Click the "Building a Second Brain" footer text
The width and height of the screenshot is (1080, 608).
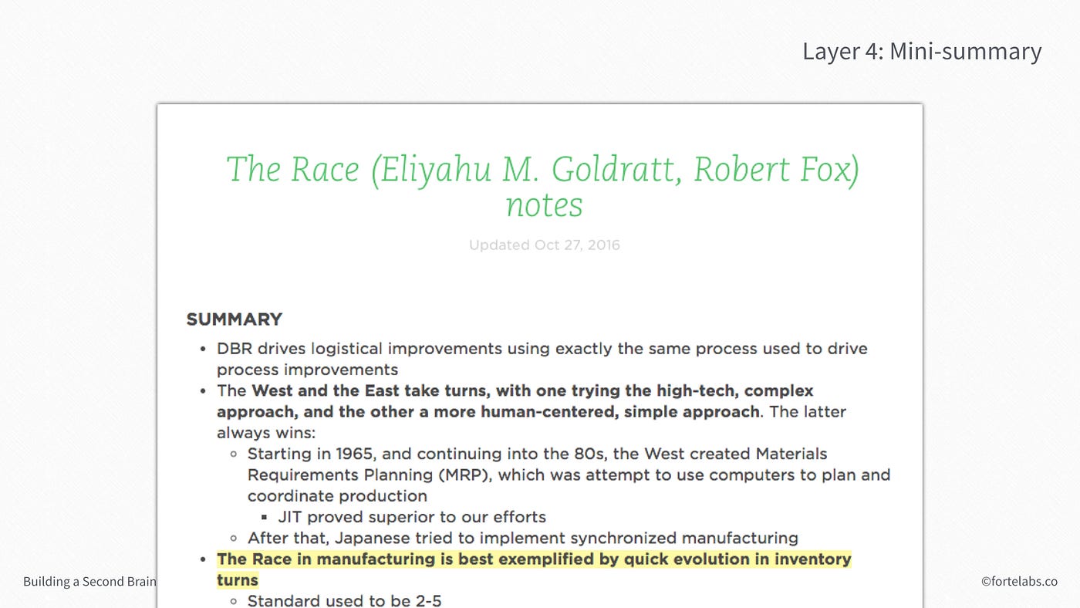pos(89,581)
